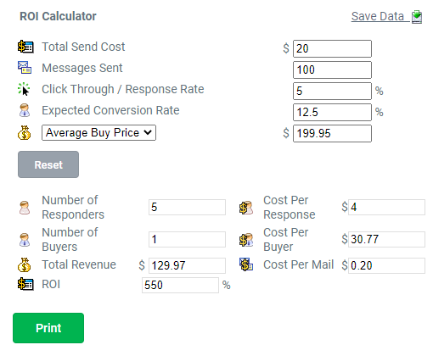433x356 pixels.
Task: Click the Expected Conversion Rate person icon
Action: (x=25, y=110)
